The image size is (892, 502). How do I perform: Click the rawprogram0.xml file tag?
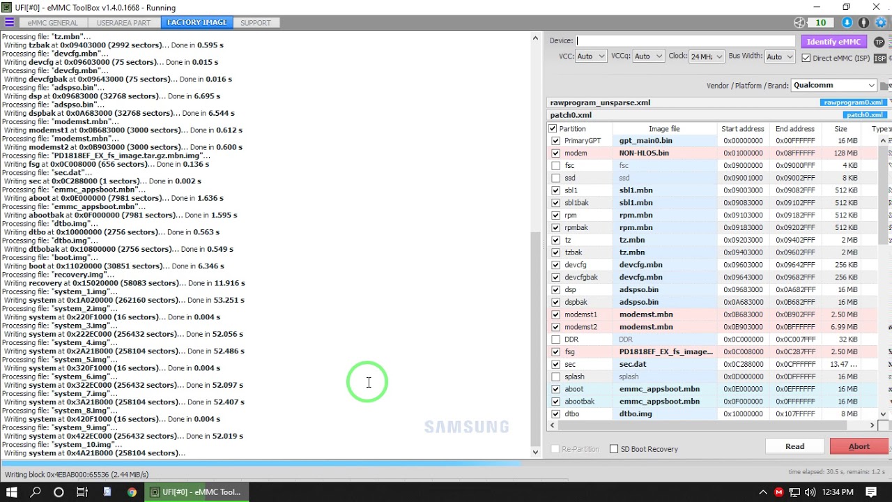(853, 102)
